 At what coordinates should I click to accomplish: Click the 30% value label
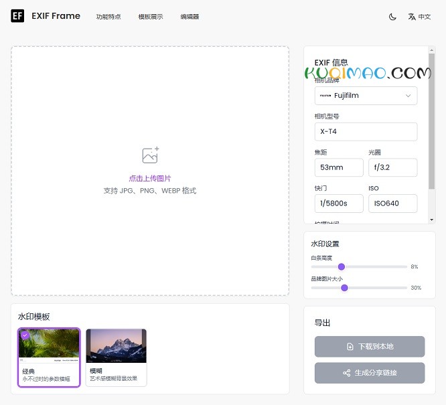pos(416,288)
